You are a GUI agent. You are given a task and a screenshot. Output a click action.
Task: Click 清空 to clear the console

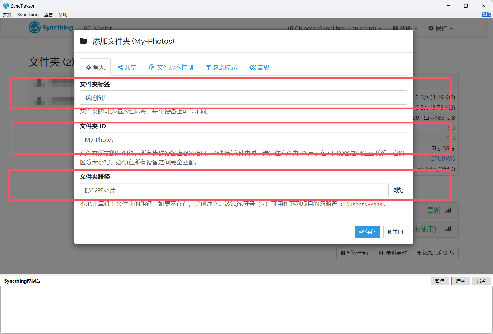460,281
